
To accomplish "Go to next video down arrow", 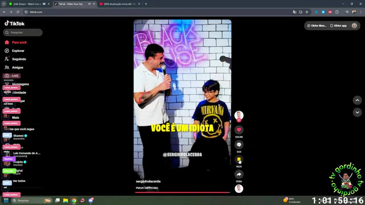I will 357,112.
